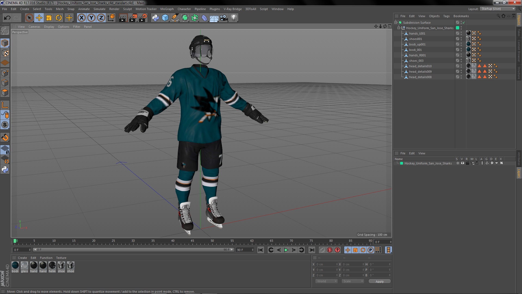The width and height of the screenshot is (522, 294).
Task: Open viewport Cameras menu
Action: (34, 27)
